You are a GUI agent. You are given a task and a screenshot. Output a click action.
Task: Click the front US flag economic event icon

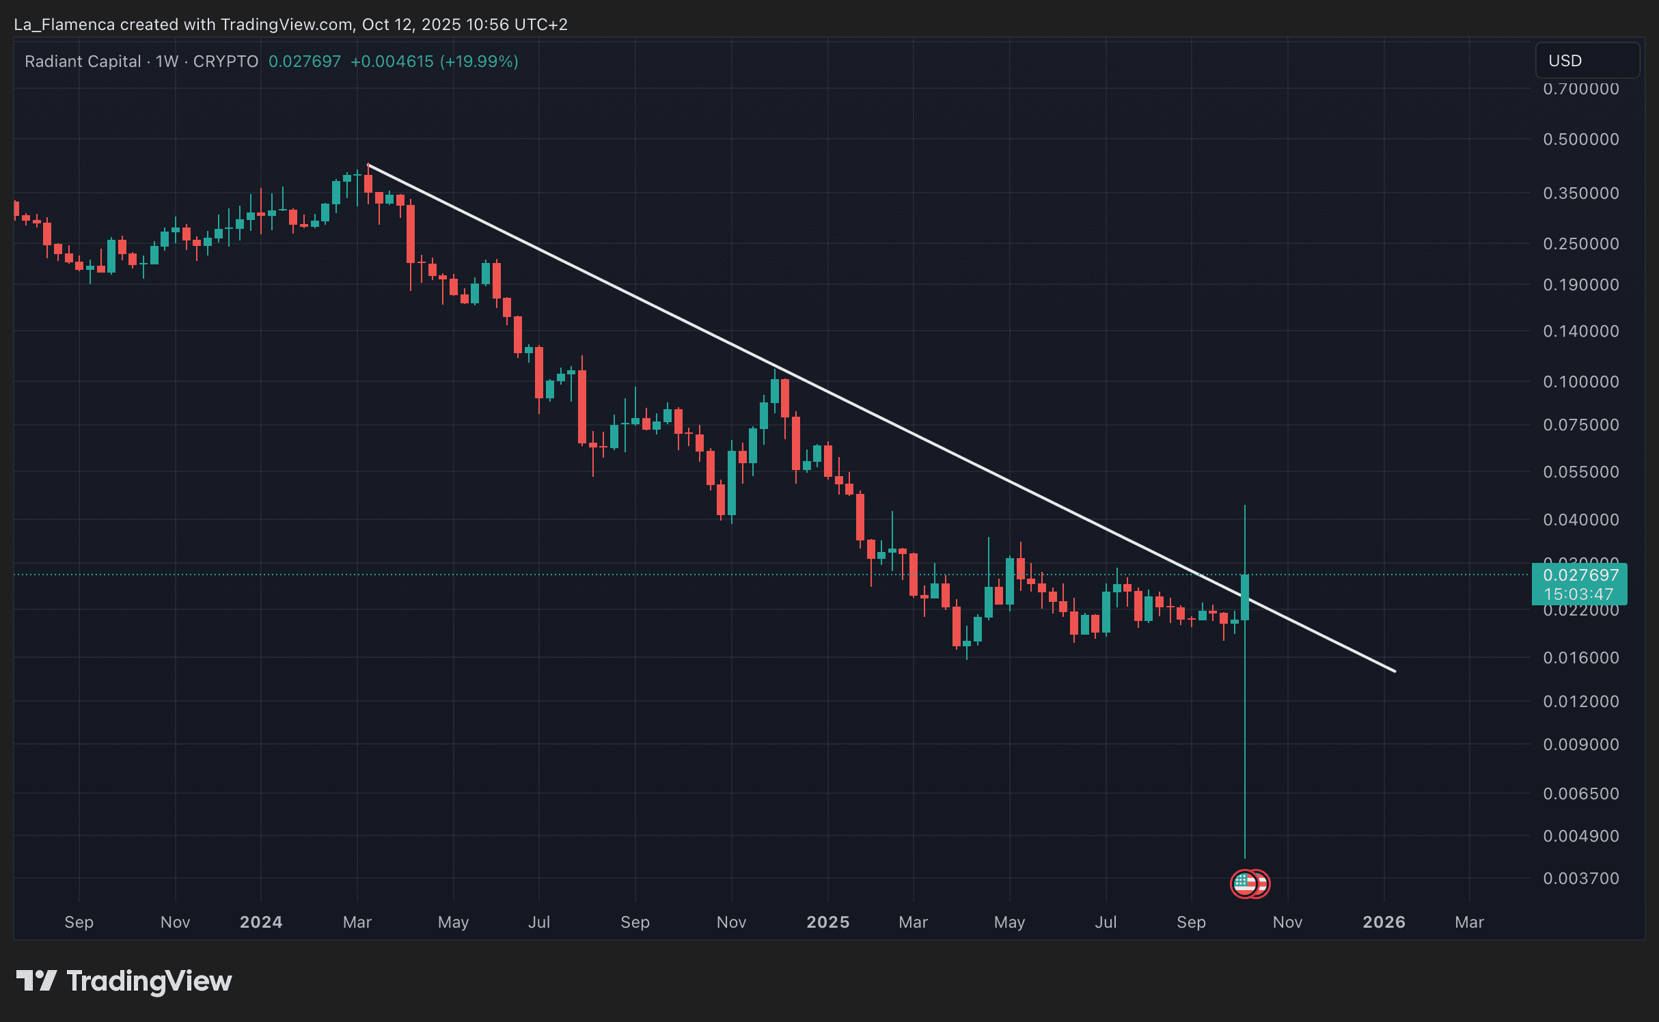[1244, 884]
